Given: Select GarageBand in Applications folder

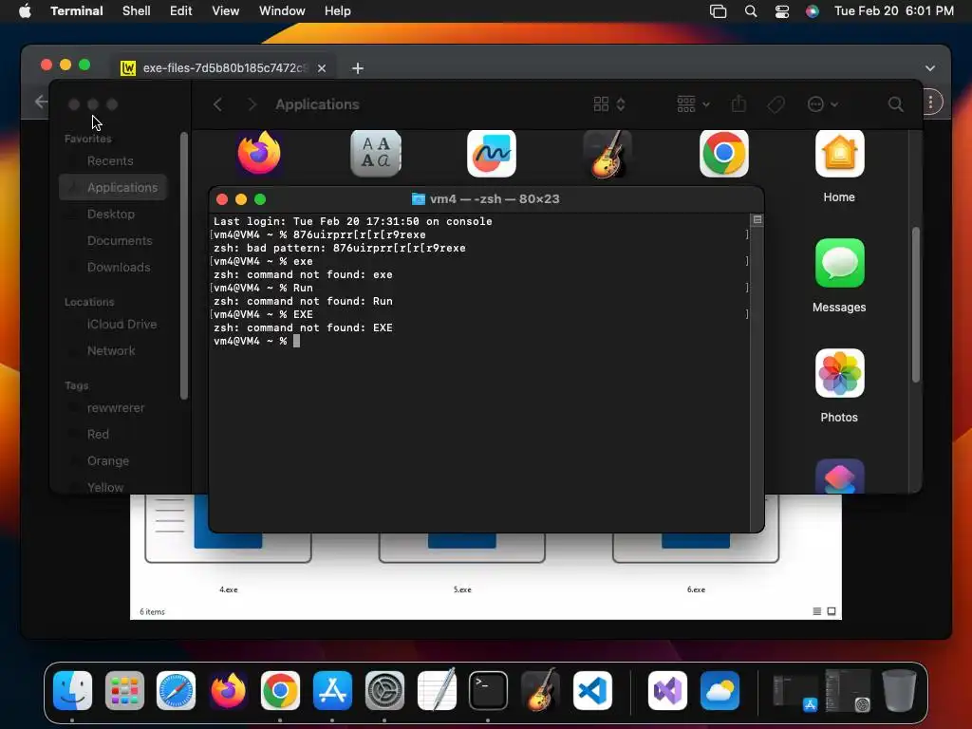Looking at the screenshot, I should (607, 154).
